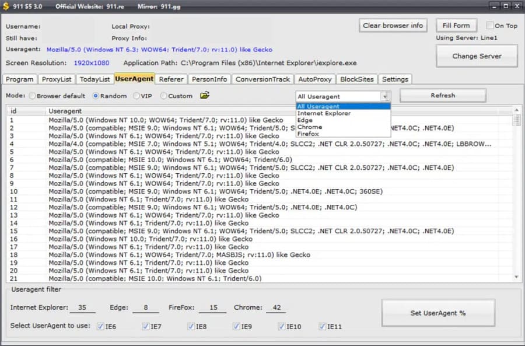The height and width of the screenshot is (346, 525).
Task: Click the Edge percentage input field
Action: [x=146, y=307]
